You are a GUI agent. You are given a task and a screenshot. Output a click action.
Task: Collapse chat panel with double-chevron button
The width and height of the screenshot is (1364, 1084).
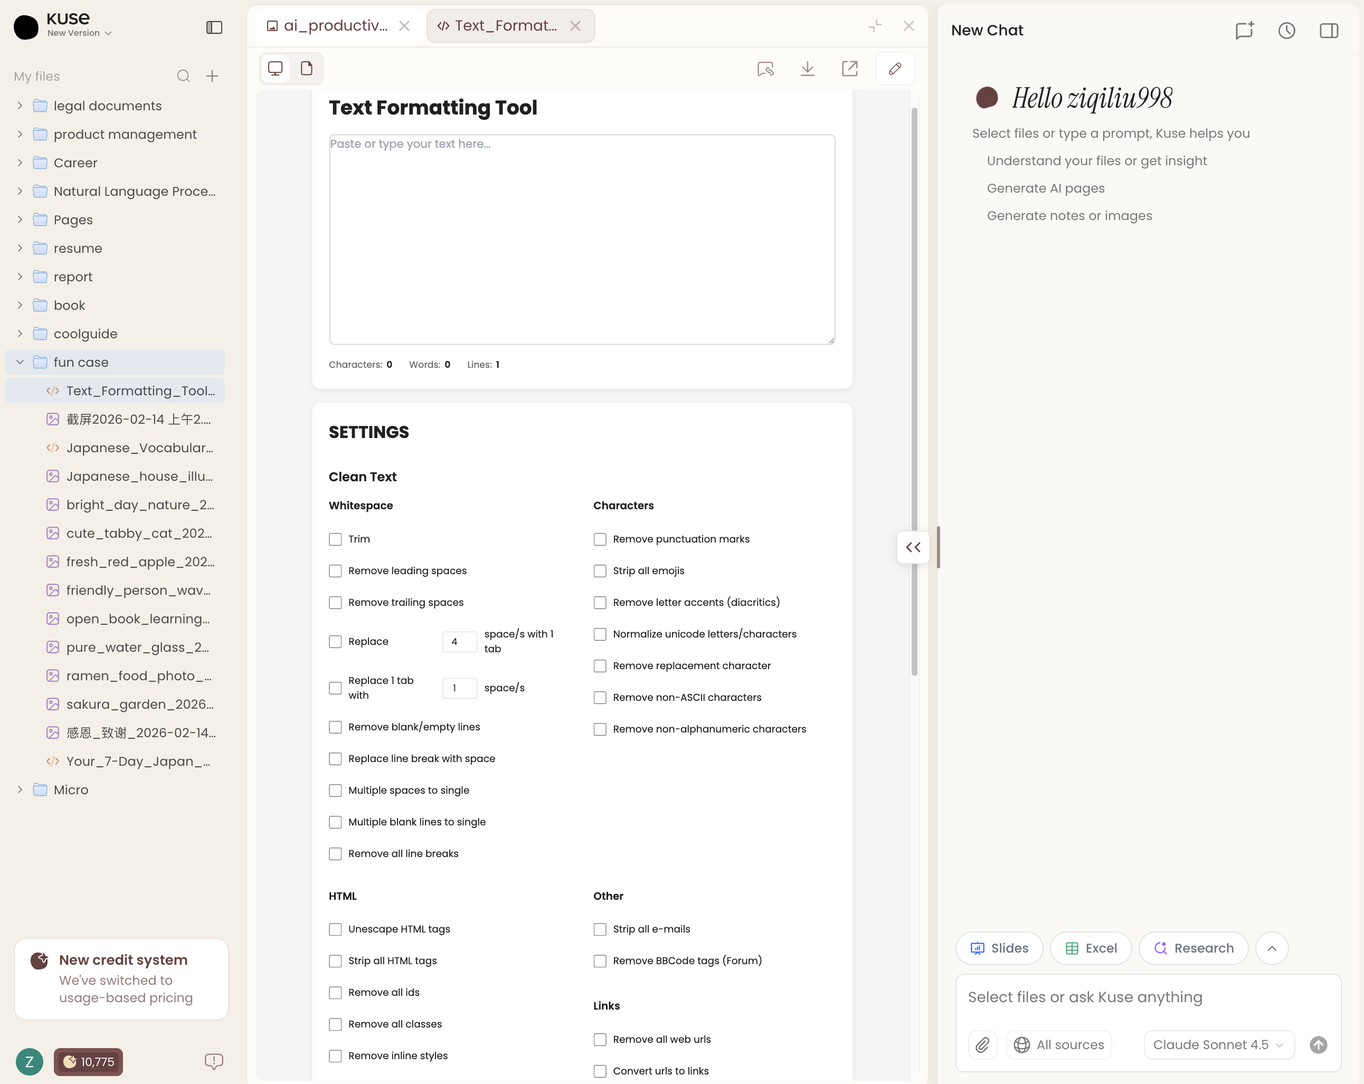(913, 547)
